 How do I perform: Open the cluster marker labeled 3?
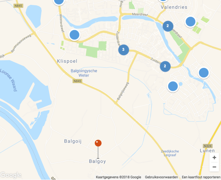point(124,50)
